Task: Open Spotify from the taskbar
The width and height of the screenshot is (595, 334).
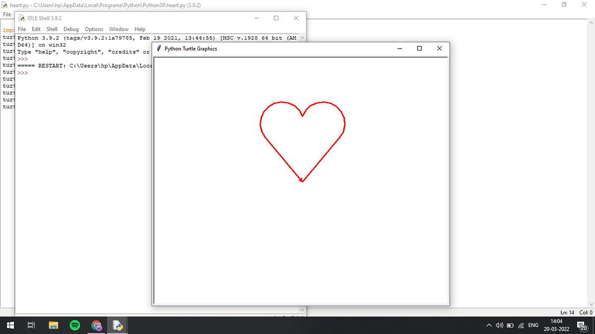Action: (x=75, y=325)
